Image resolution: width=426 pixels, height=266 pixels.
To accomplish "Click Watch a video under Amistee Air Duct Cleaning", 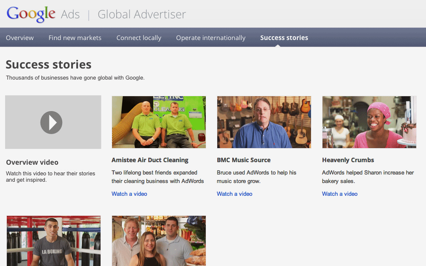I will coord(129,194).
